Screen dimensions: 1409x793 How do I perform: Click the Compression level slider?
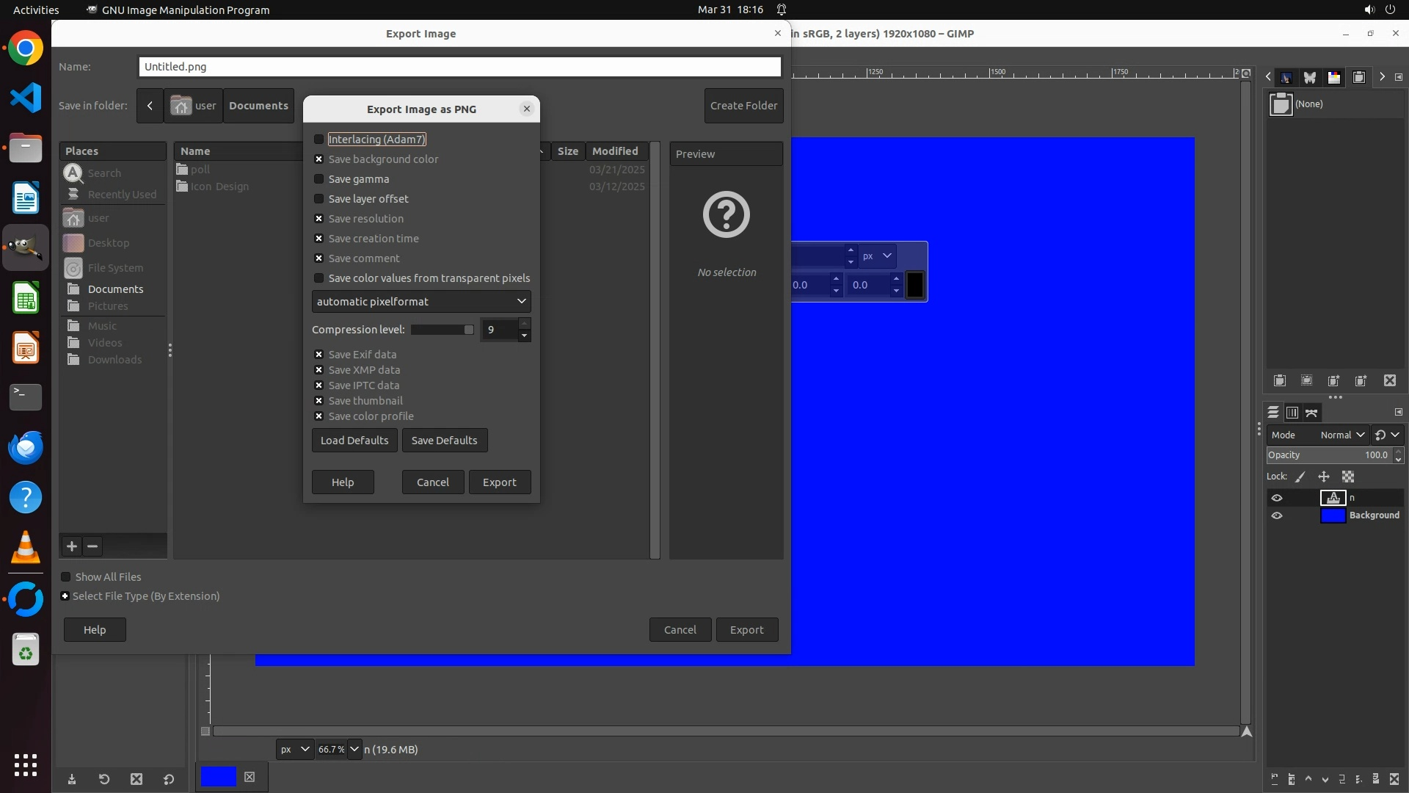pos(442,330)
